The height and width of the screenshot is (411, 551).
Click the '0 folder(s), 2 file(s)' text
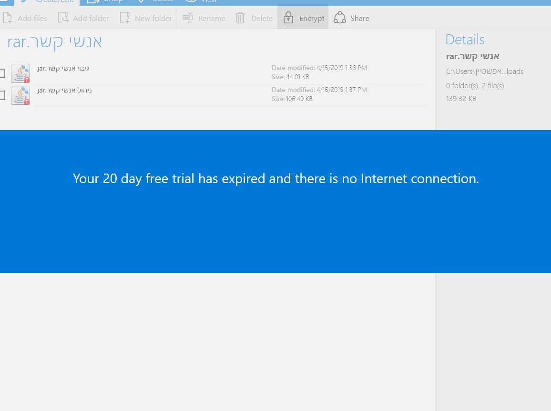point(475,85)
